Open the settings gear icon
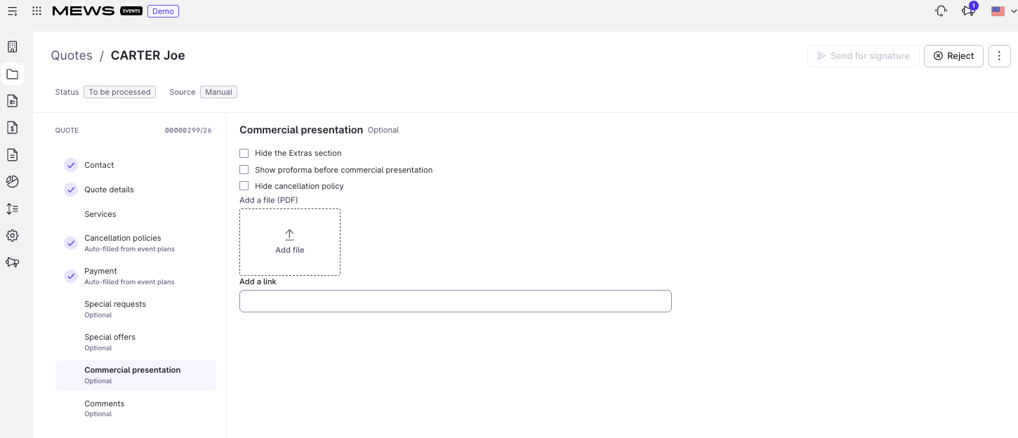The width and height of the screenshot is (1018, 438). pyautogui.click(x=13, y=236)
